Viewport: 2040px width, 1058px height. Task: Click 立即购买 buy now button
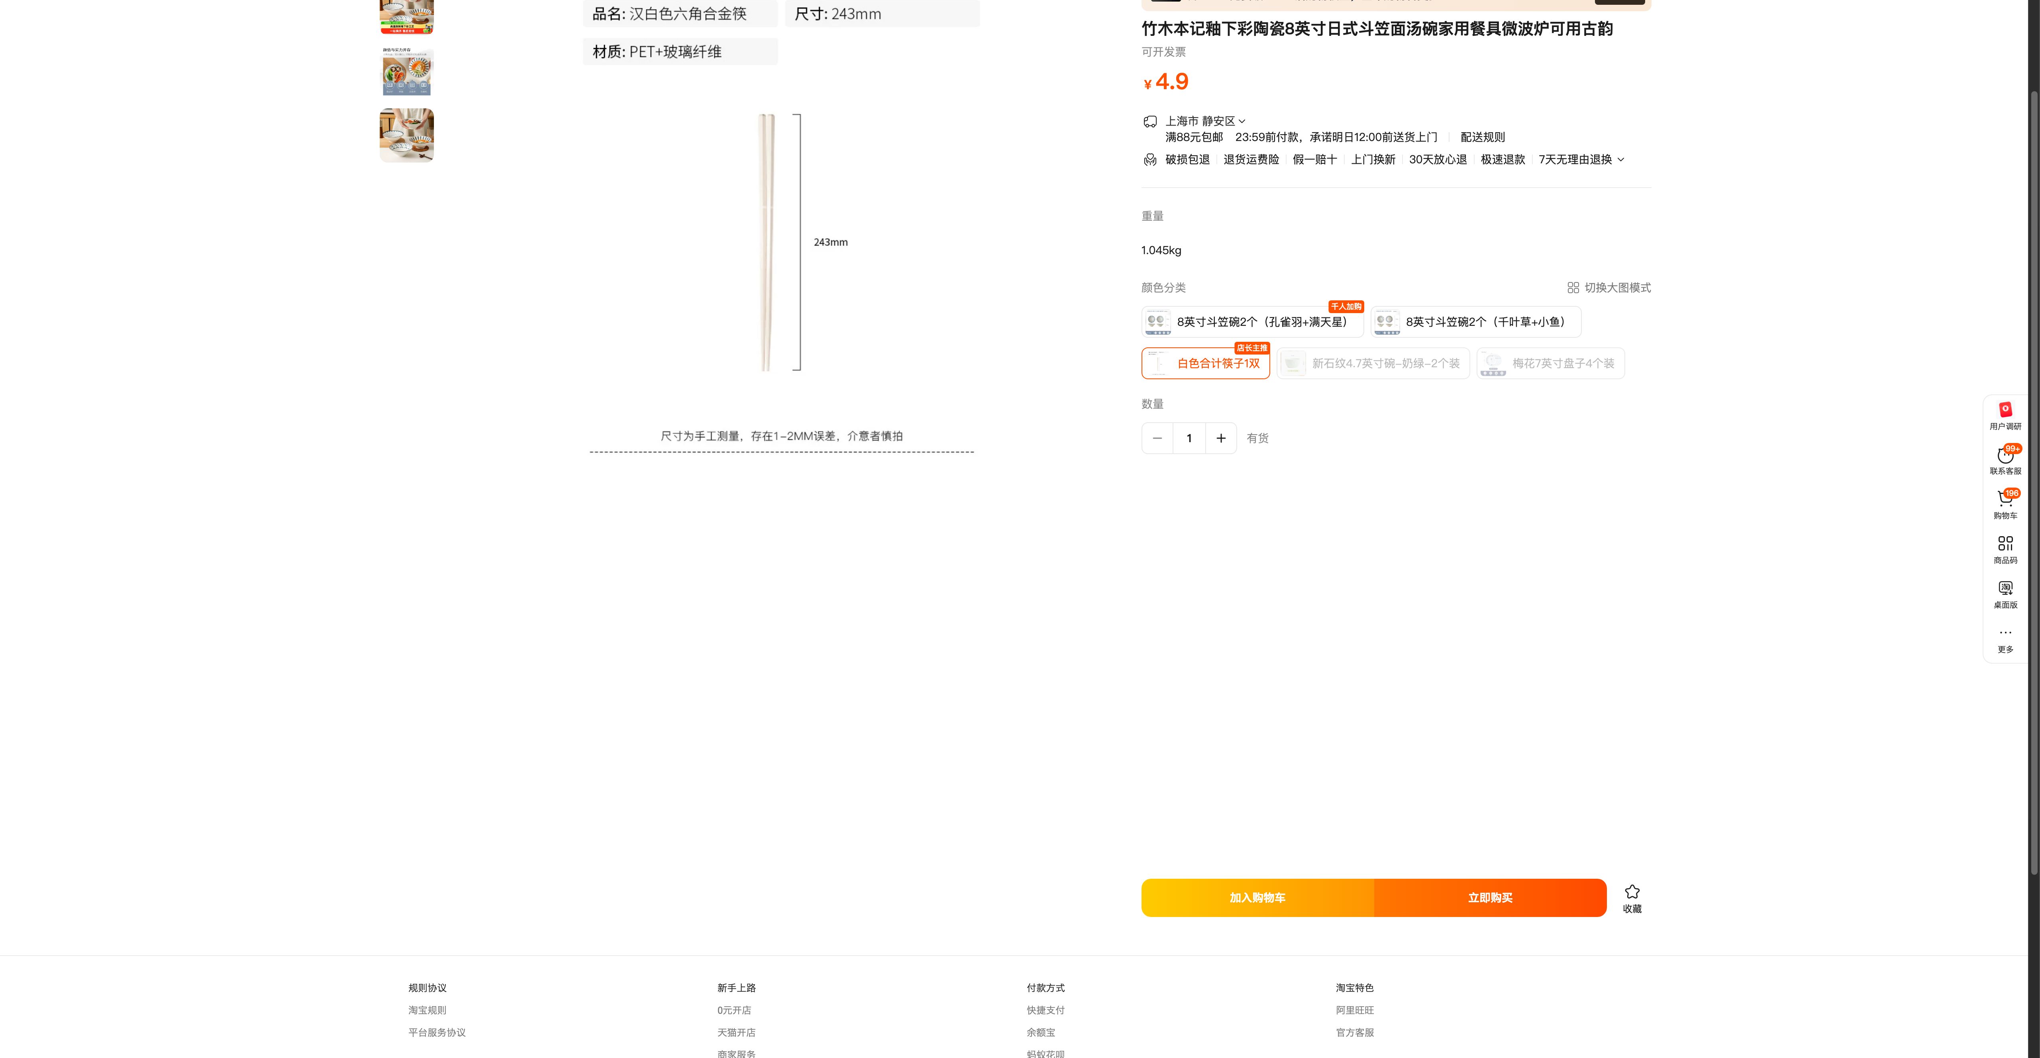[1491, 898]
